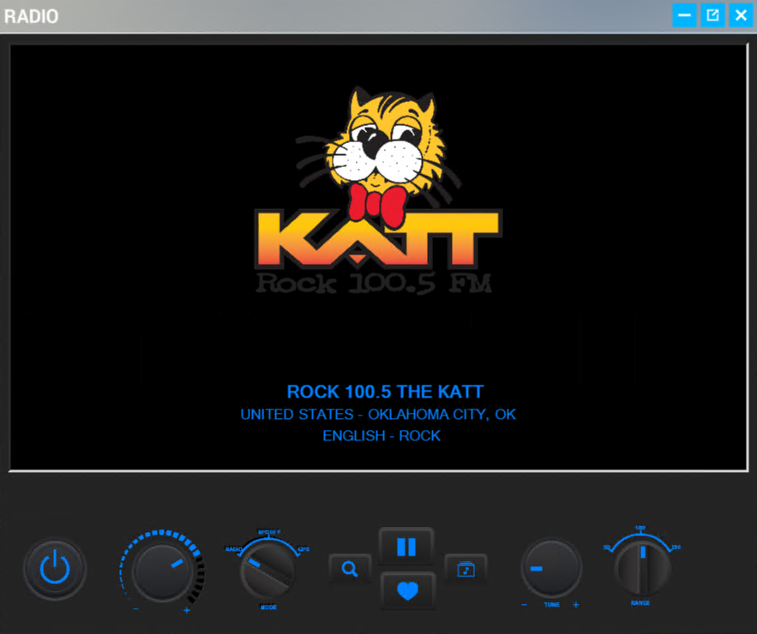Switch mode to SPOTIFY
The image size is (757, 634).
[269, 532]
